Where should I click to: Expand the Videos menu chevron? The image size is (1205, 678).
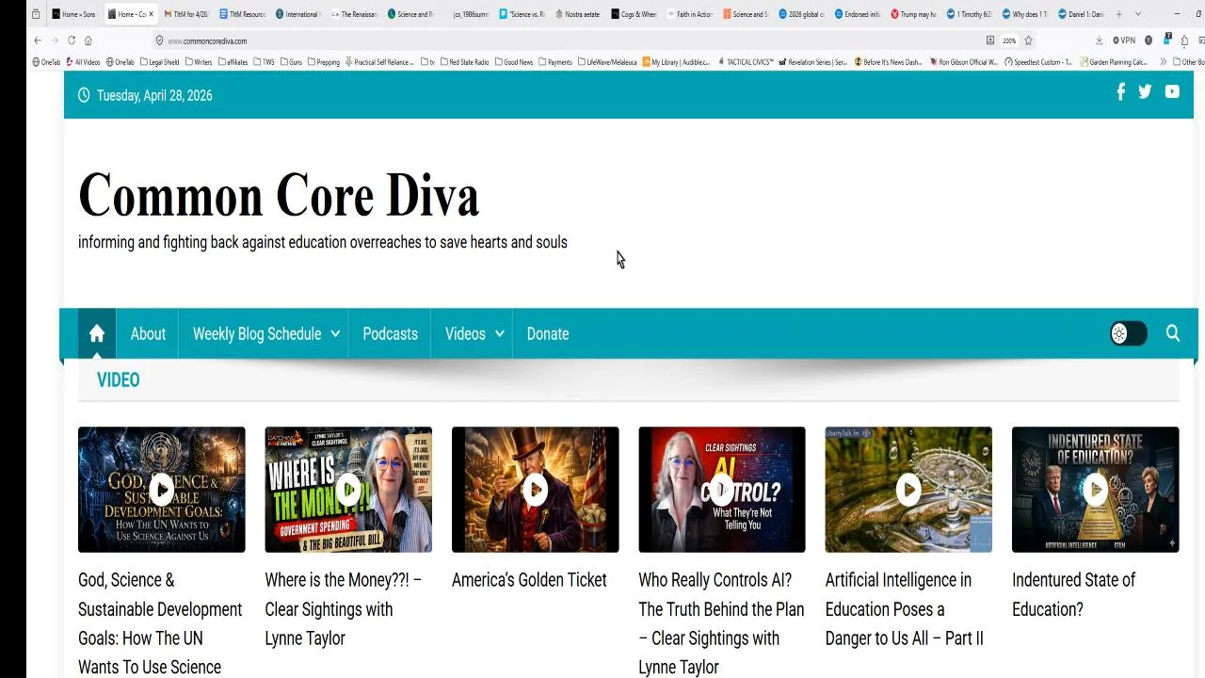(499, 334)
